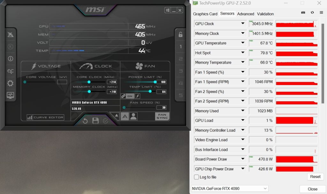Viewport: 327px width, 194px height.
Task: Save profile using the floppy disk icon
Action: [95, 121]
